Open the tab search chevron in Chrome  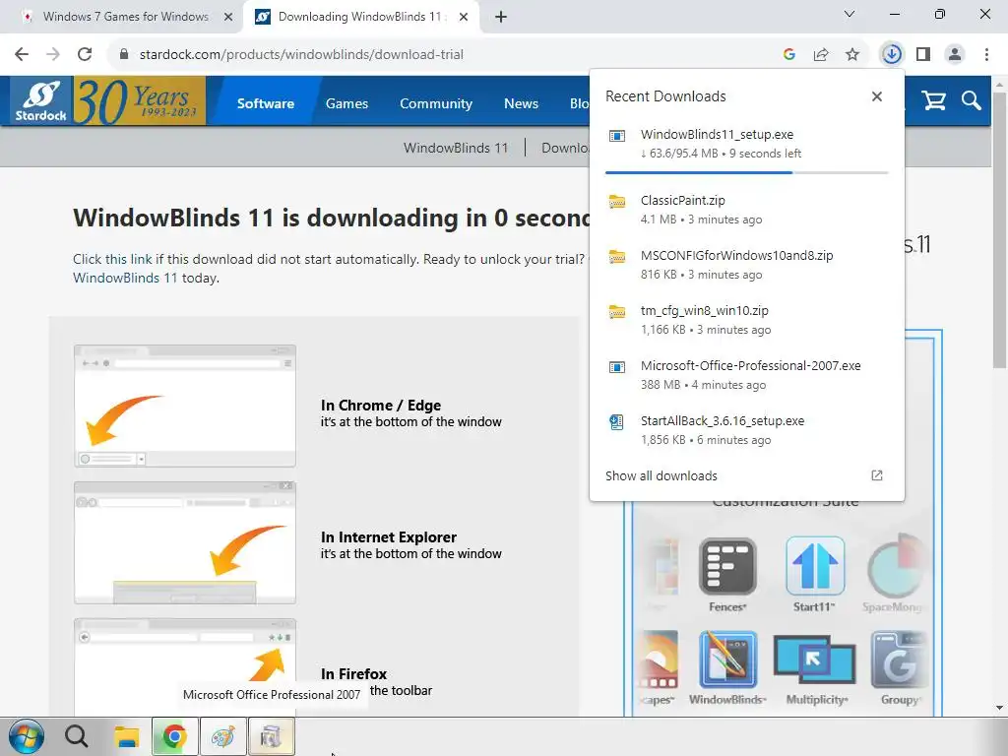point(850,14)
